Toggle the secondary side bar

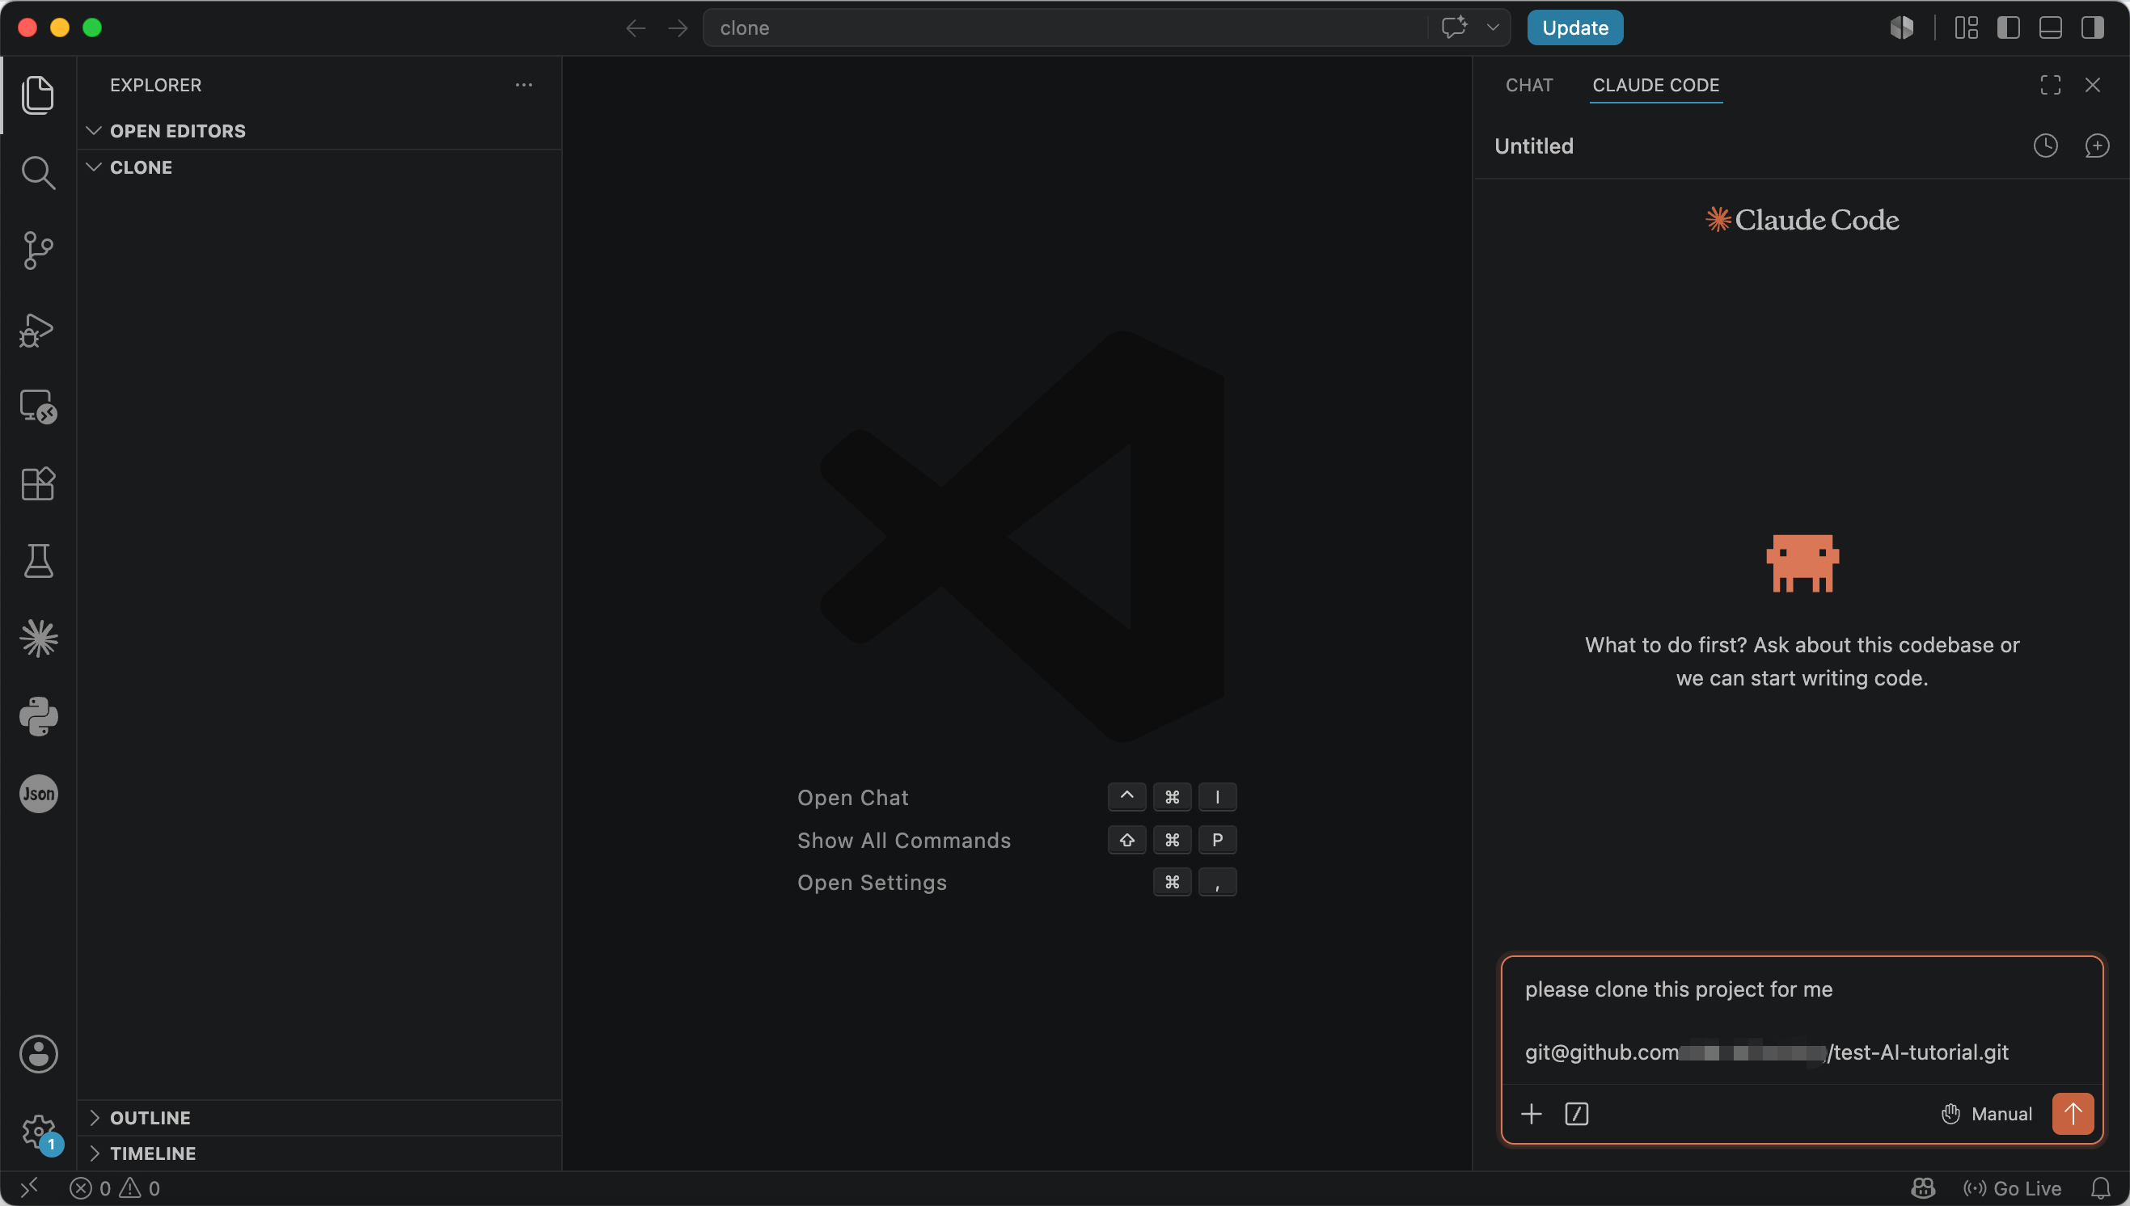point(2093,28)
